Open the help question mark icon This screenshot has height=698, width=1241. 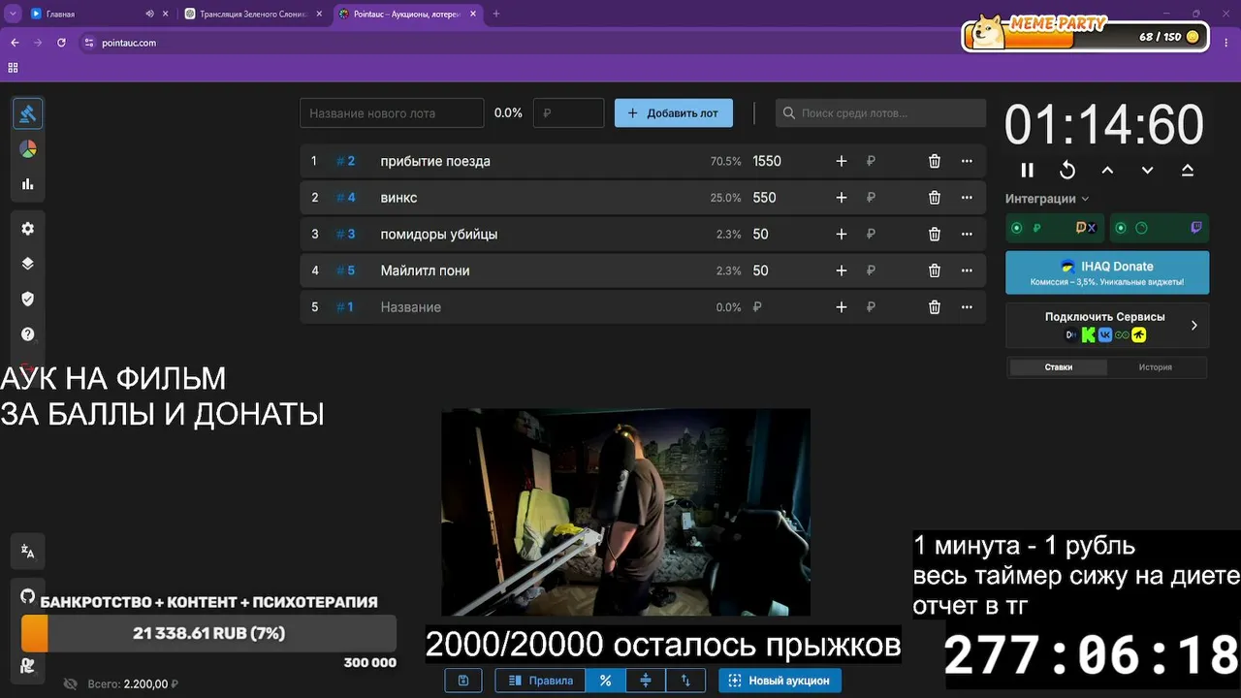click(x=28, y=334)
